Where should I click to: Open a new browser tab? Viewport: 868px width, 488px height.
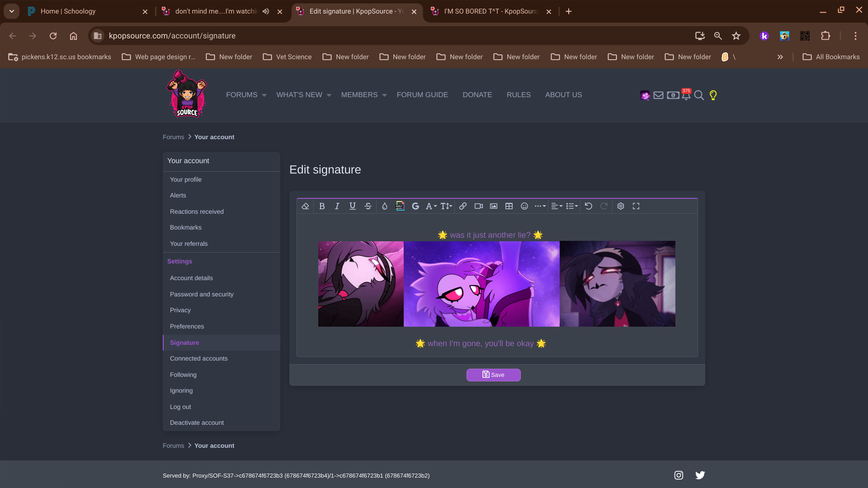[569, 12]
